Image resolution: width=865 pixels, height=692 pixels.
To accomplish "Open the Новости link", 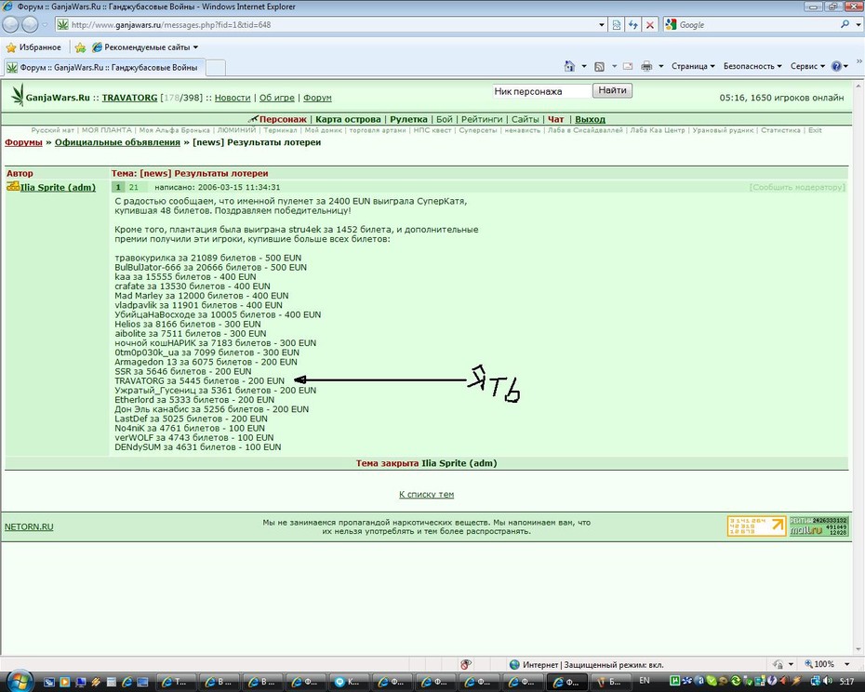I will point(233,98).
